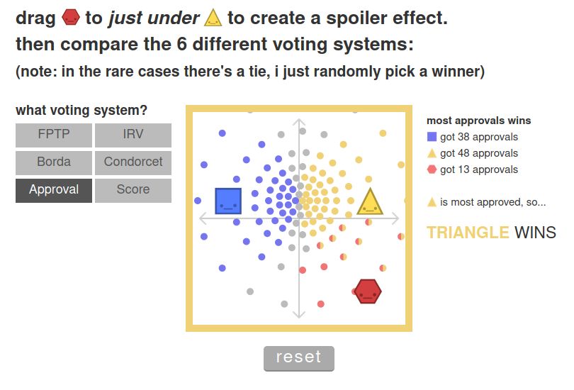The height and width of the screenshot is (390, 574).
Task: Click the TRIANGLE WINS result text
Action: tap(491, 233)
